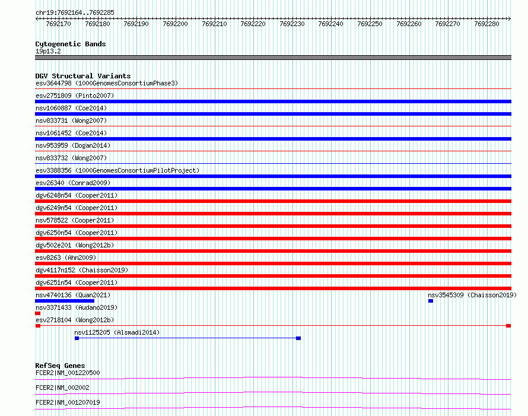Select the DGV Structural Variants track title
This screenshot has width=528, height=416.
(83, 76)
